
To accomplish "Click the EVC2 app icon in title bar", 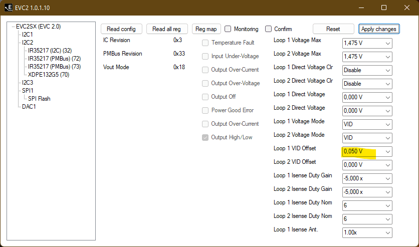I will (9, 8).
